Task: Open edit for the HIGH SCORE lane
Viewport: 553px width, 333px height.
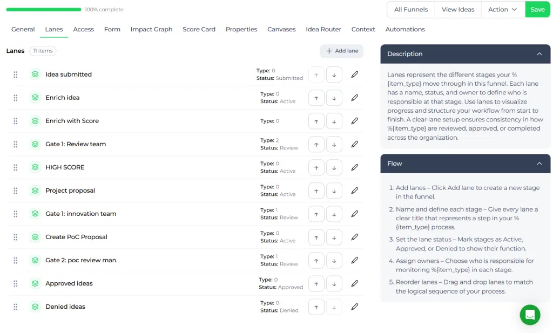Action: (354, 167)
